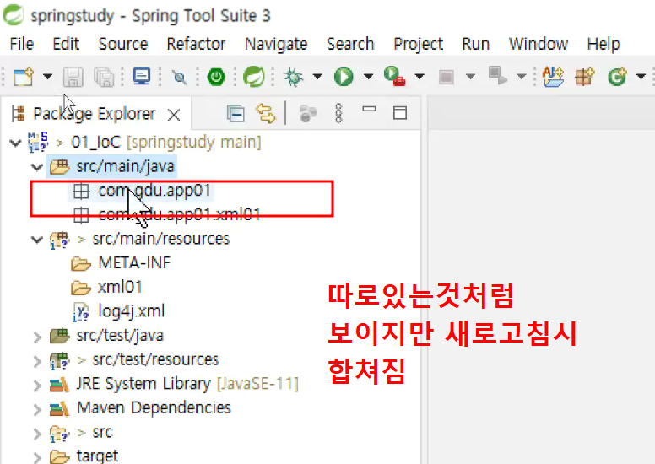
Task: Expand the JRE System Library node
Action: (x=37, y=385)
